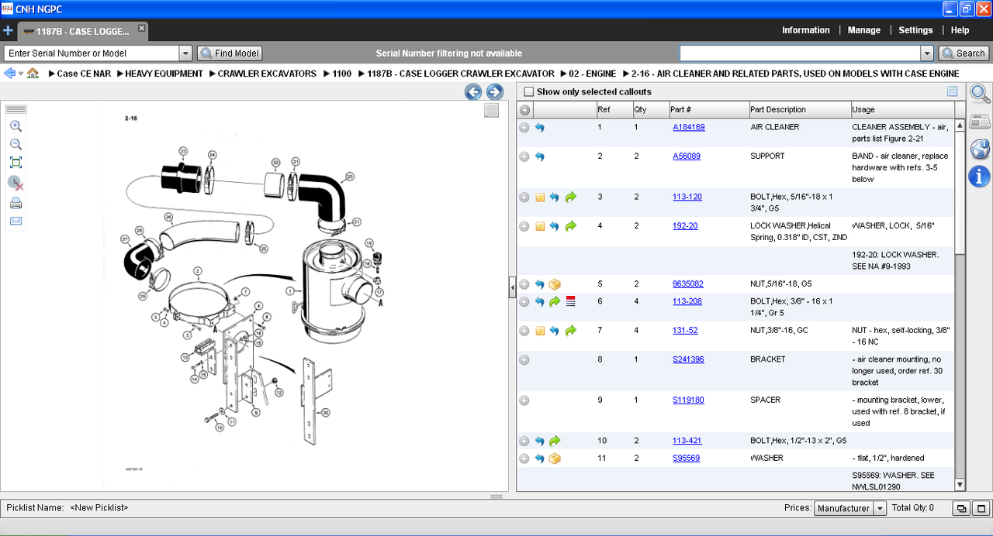Click the Search button
Image resolution: width=993 pixels, height=536 pixels.
pyautogui.click(x=963, y=53)
